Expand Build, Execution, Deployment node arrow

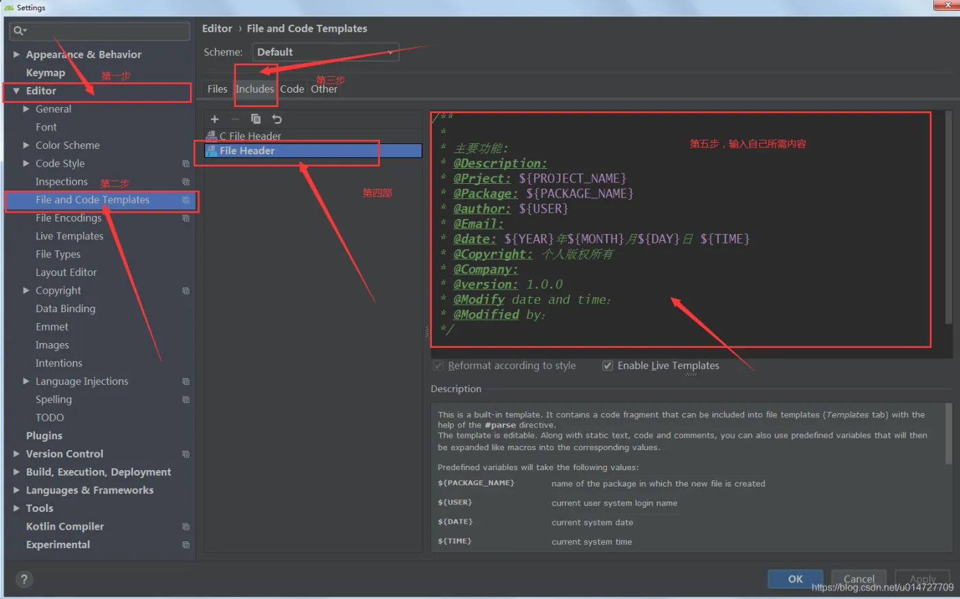[x=16, y=472]
